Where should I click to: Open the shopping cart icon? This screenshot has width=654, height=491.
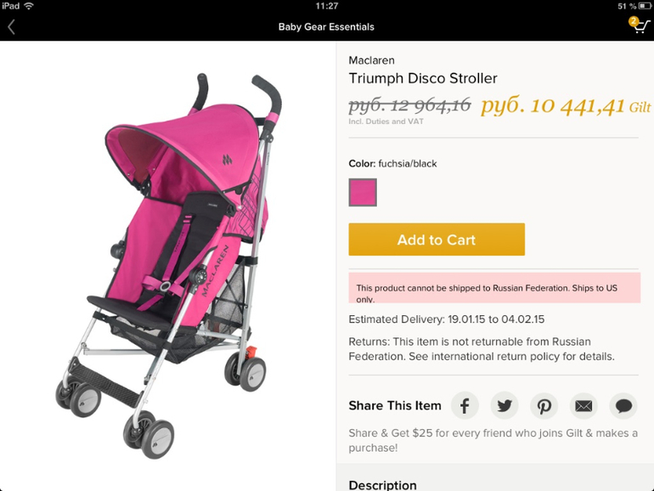(641, 26)
